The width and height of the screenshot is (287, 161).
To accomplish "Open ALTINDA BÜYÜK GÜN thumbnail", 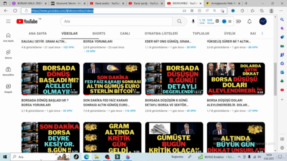I will [236, 137].
